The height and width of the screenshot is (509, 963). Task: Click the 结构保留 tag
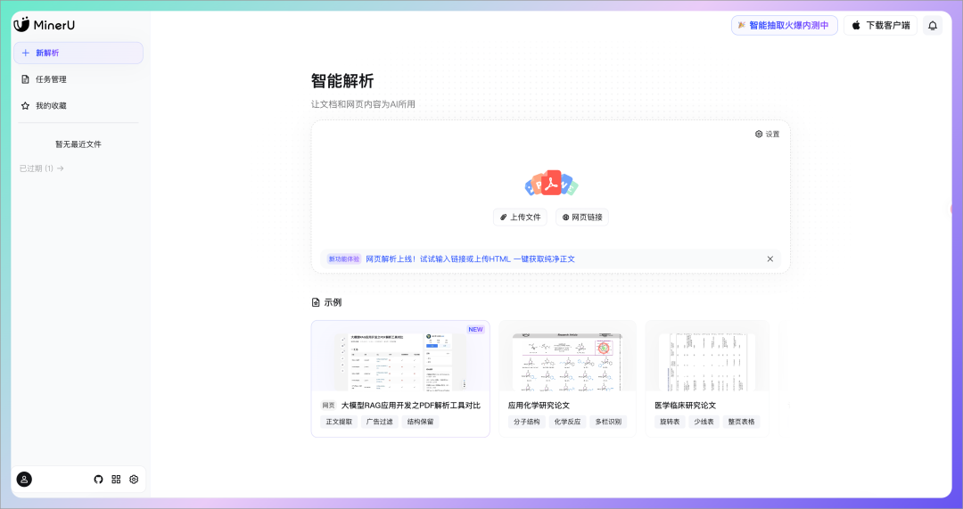point(420,422)
